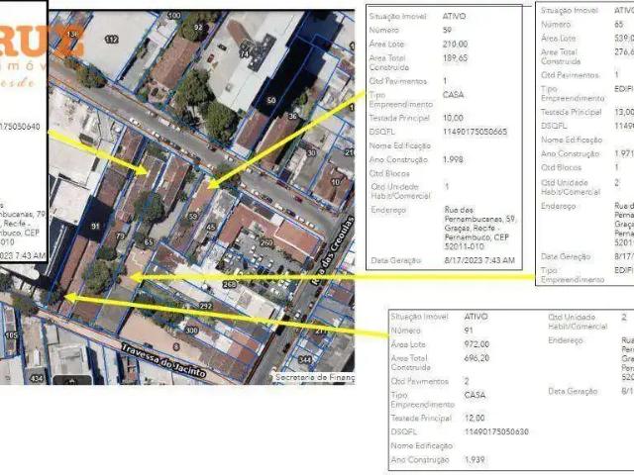Image resolution: width=634 pixels, height=475 pixels.
Task: Click Nome Edificação label in panel 59
Action: [399, 145]
